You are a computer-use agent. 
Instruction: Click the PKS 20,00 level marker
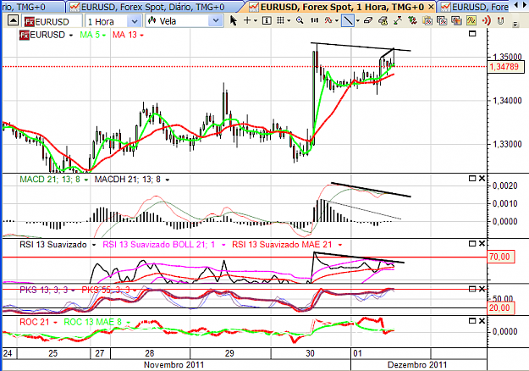[x=501, y=307]
